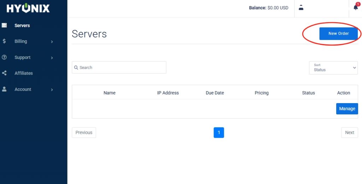Click the Manage button in Action column
The image size is (362, 184).
coord(347,109)
